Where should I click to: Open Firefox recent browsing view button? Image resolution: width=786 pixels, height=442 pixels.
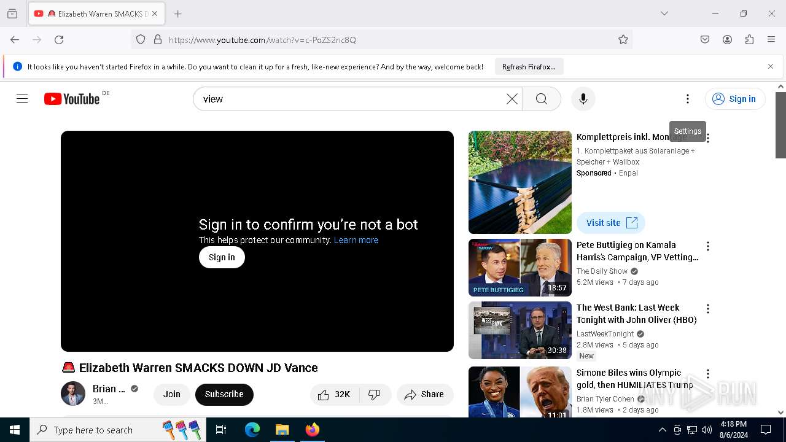tap(12, 14)
